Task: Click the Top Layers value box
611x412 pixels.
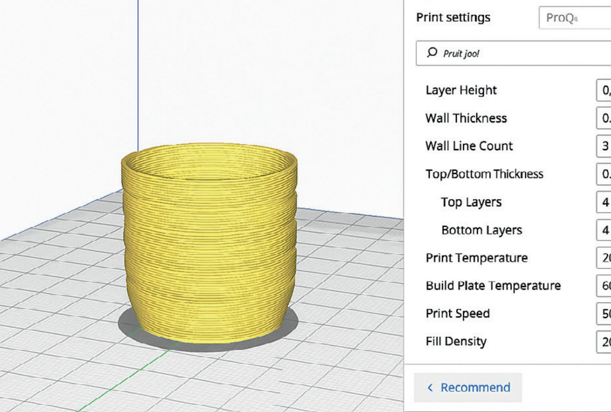Action: pyautogui.click(x=604, y=202)
